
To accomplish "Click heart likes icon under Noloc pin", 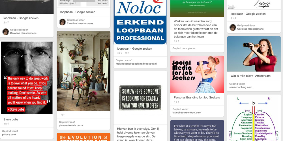I will (126, 53).
